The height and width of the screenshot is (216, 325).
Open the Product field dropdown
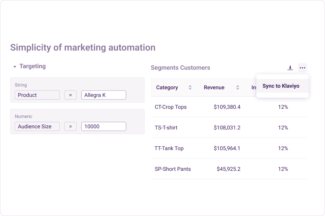pos(37,95)
